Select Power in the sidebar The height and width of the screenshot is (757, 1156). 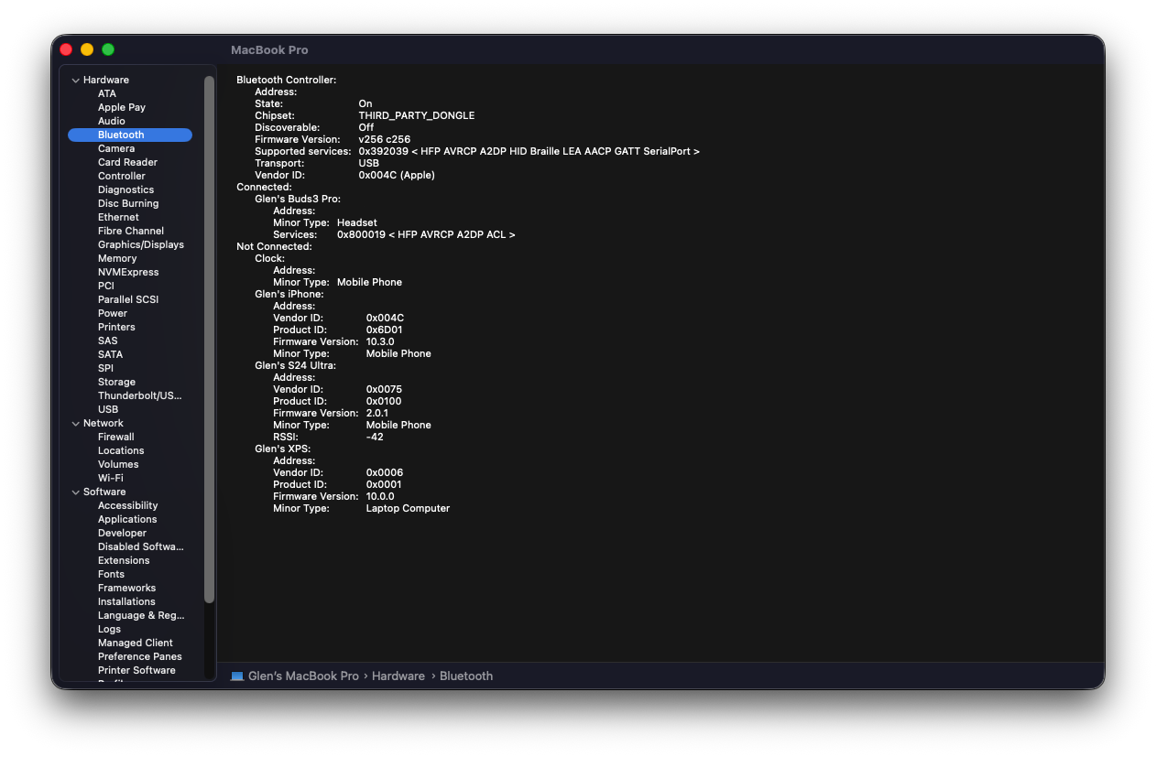pyautogui.click(x=114, y=313)
